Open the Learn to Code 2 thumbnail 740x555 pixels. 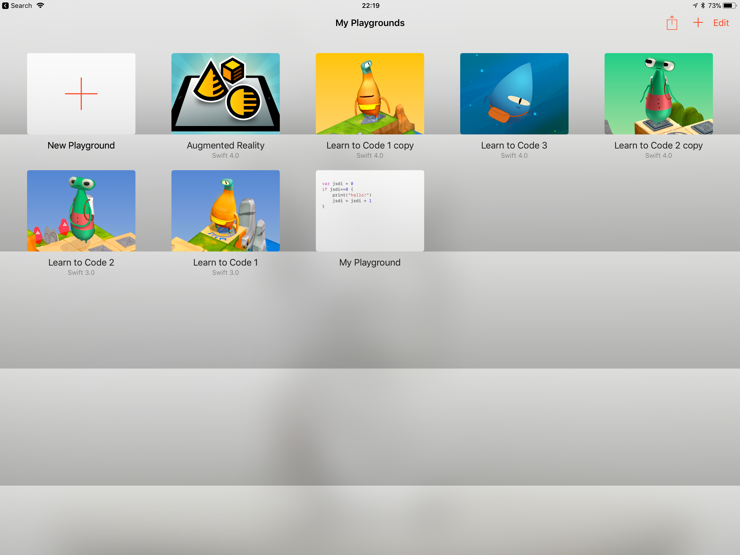[81, 211]
